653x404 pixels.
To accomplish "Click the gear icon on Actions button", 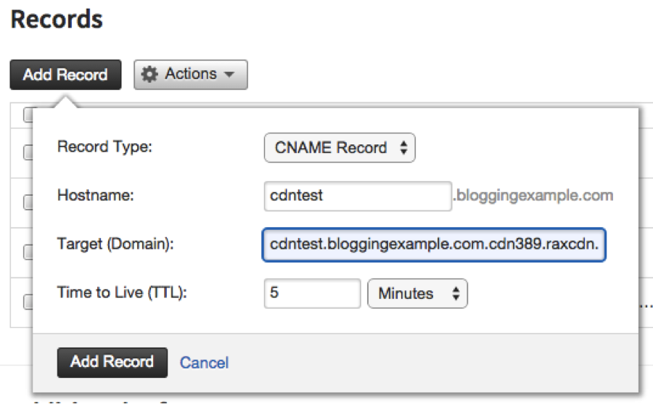I will pyautogui.click(x=149, y=75).
